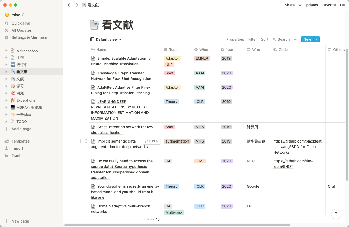Click the Topic column header

pyautogui.click(x=177, y=50)
